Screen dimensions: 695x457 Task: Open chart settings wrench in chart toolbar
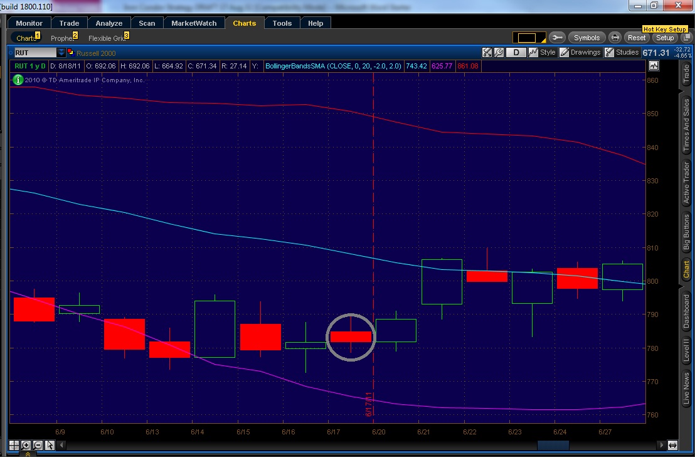(x=499, y=53)
